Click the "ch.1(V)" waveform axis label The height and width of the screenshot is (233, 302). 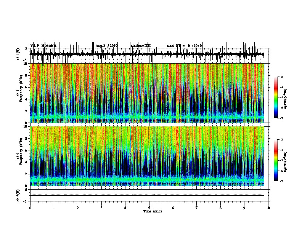(18, 54)
